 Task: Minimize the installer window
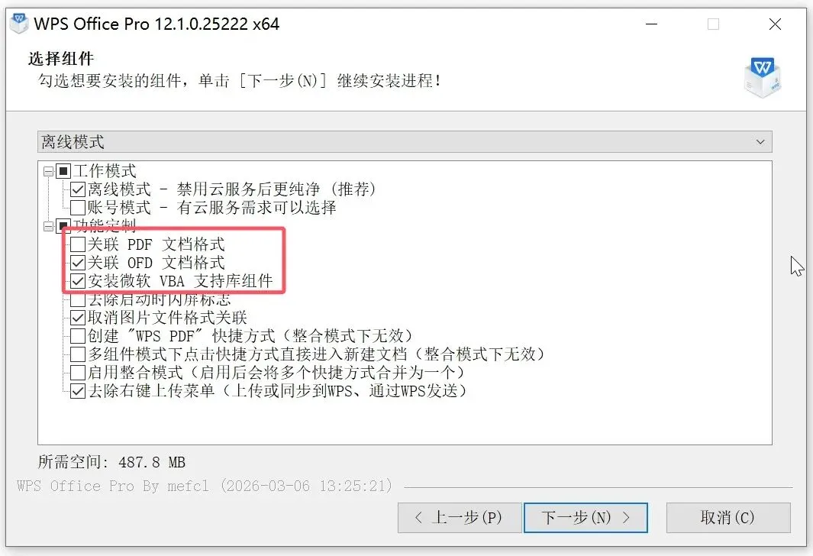[x=652, y=24]
